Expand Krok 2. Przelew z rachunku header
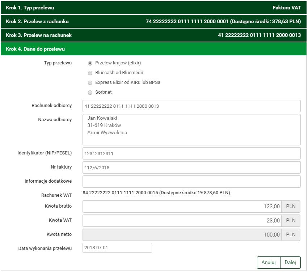This screenshot has width=308, height=272. coord(153,21)
